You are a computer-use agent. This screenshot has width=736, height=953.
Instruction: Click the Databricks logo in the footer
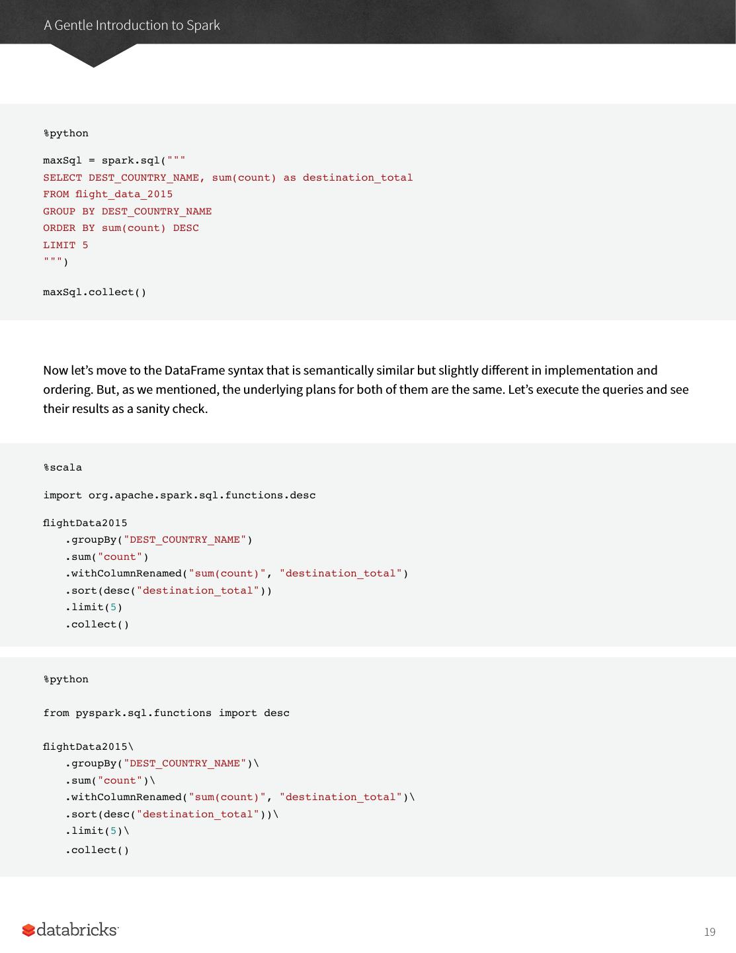71,930
